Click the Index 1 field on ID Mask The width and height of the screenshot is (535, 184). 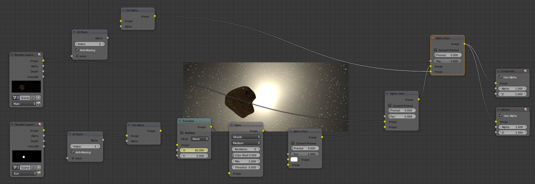pos(85,146)
